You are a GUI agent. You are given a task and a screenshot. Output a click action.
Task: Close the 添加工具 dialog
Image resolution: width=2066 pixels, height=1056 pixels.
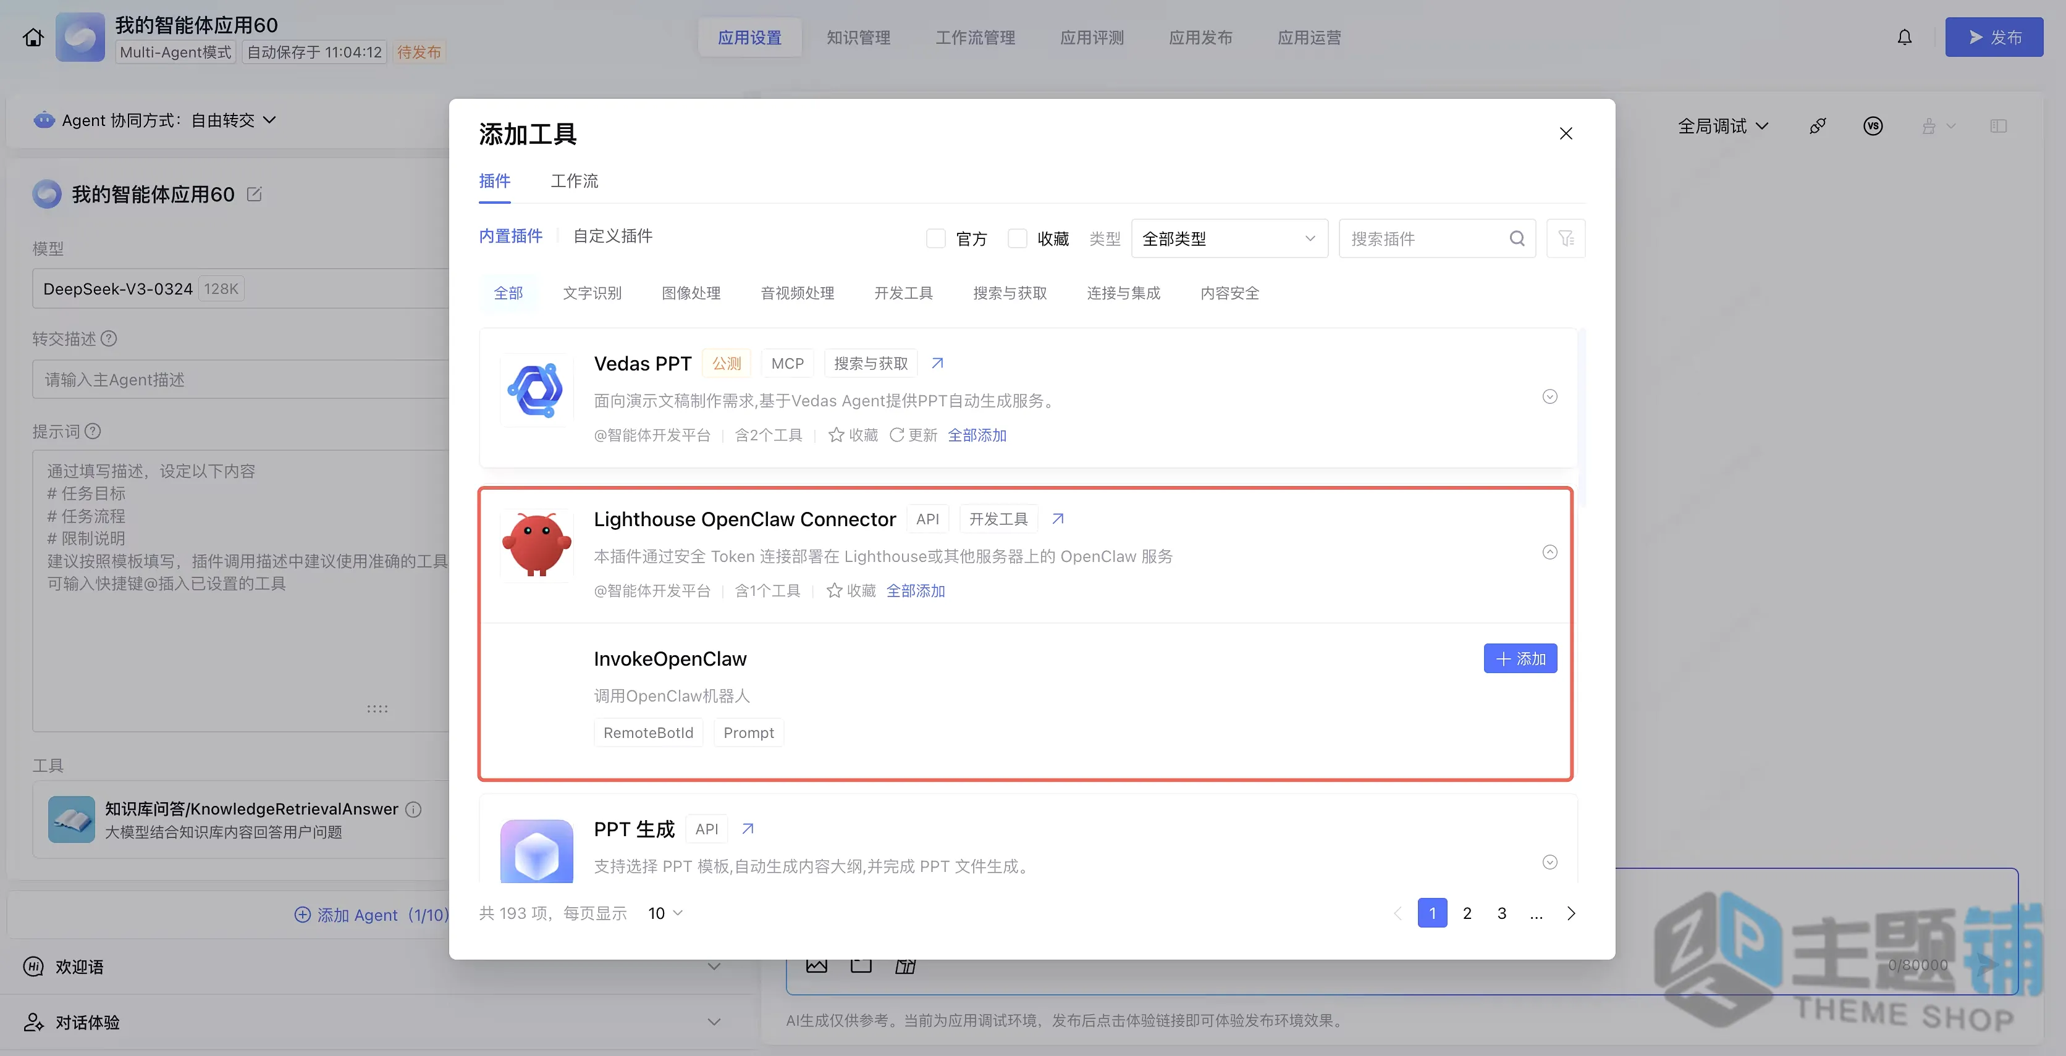[1566, 133]
